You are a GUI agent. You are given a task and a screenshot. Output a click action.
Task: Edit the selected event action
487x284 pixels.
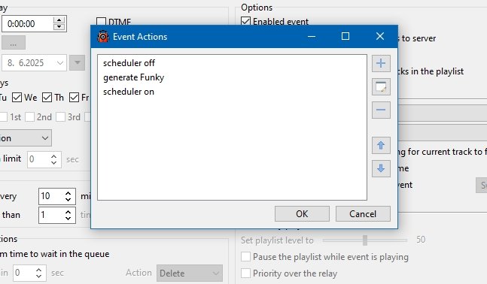tap(381, 87)
